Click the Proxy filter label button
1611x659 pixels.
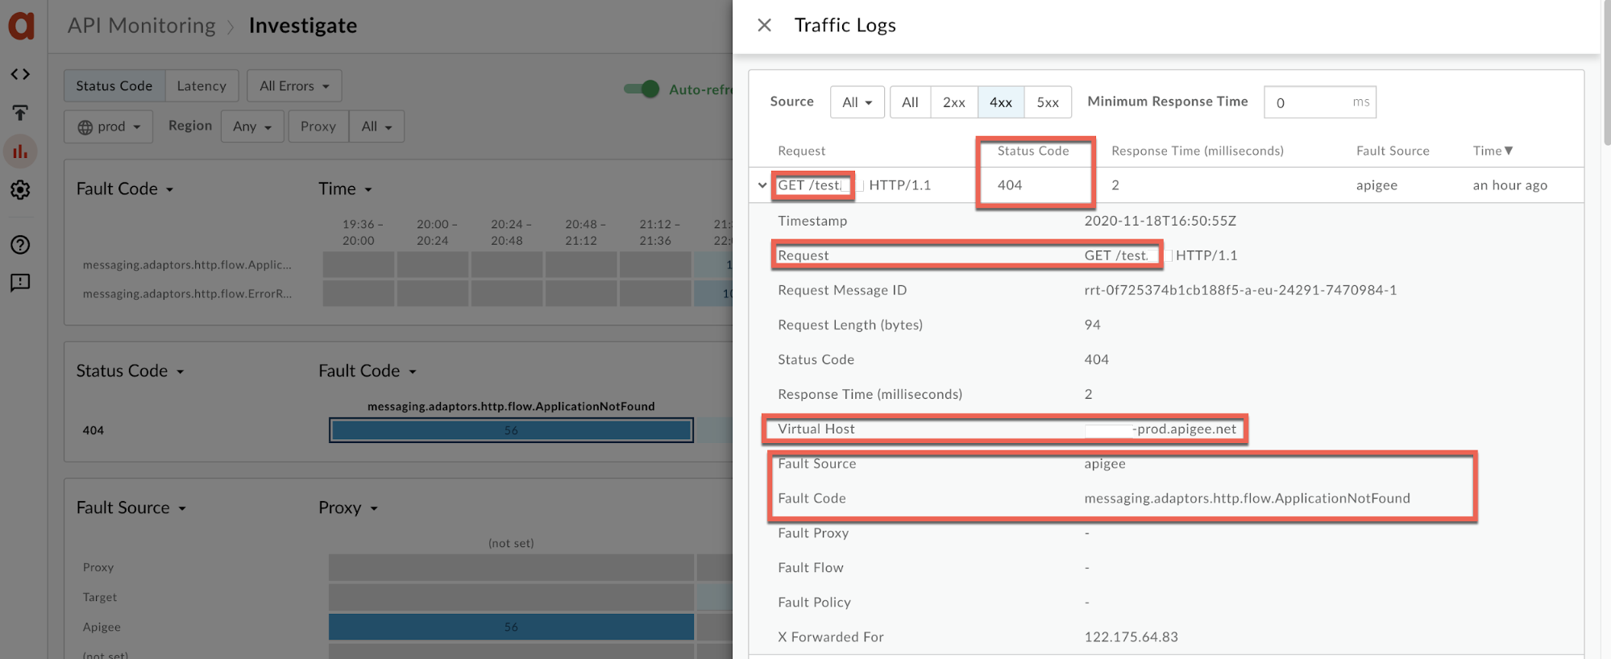point(318,126)
